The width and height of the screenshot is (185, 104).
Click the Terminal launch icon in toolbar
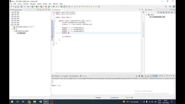(x=21, y=7)
